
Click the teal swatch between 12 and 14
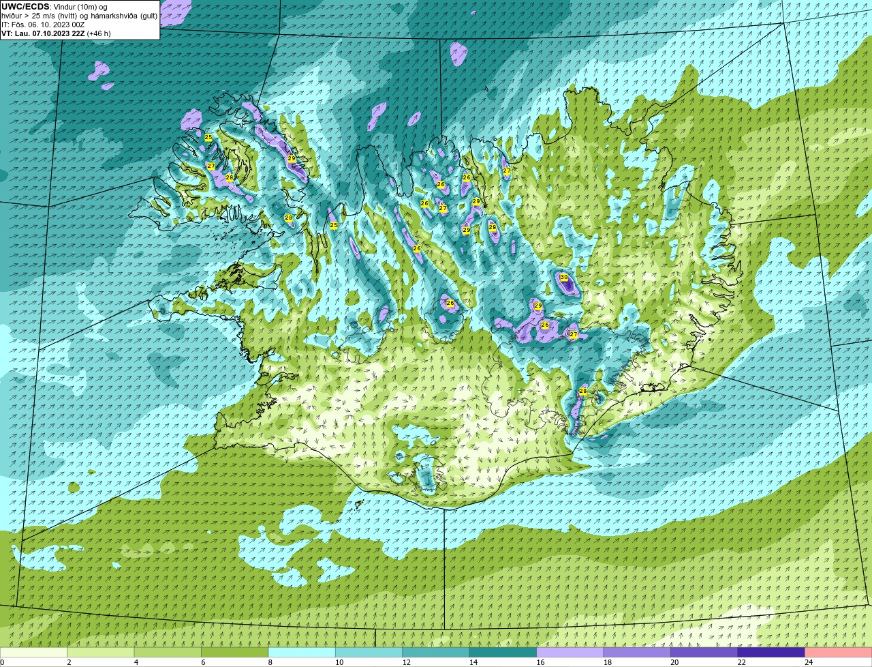click(x=437, y=653)
